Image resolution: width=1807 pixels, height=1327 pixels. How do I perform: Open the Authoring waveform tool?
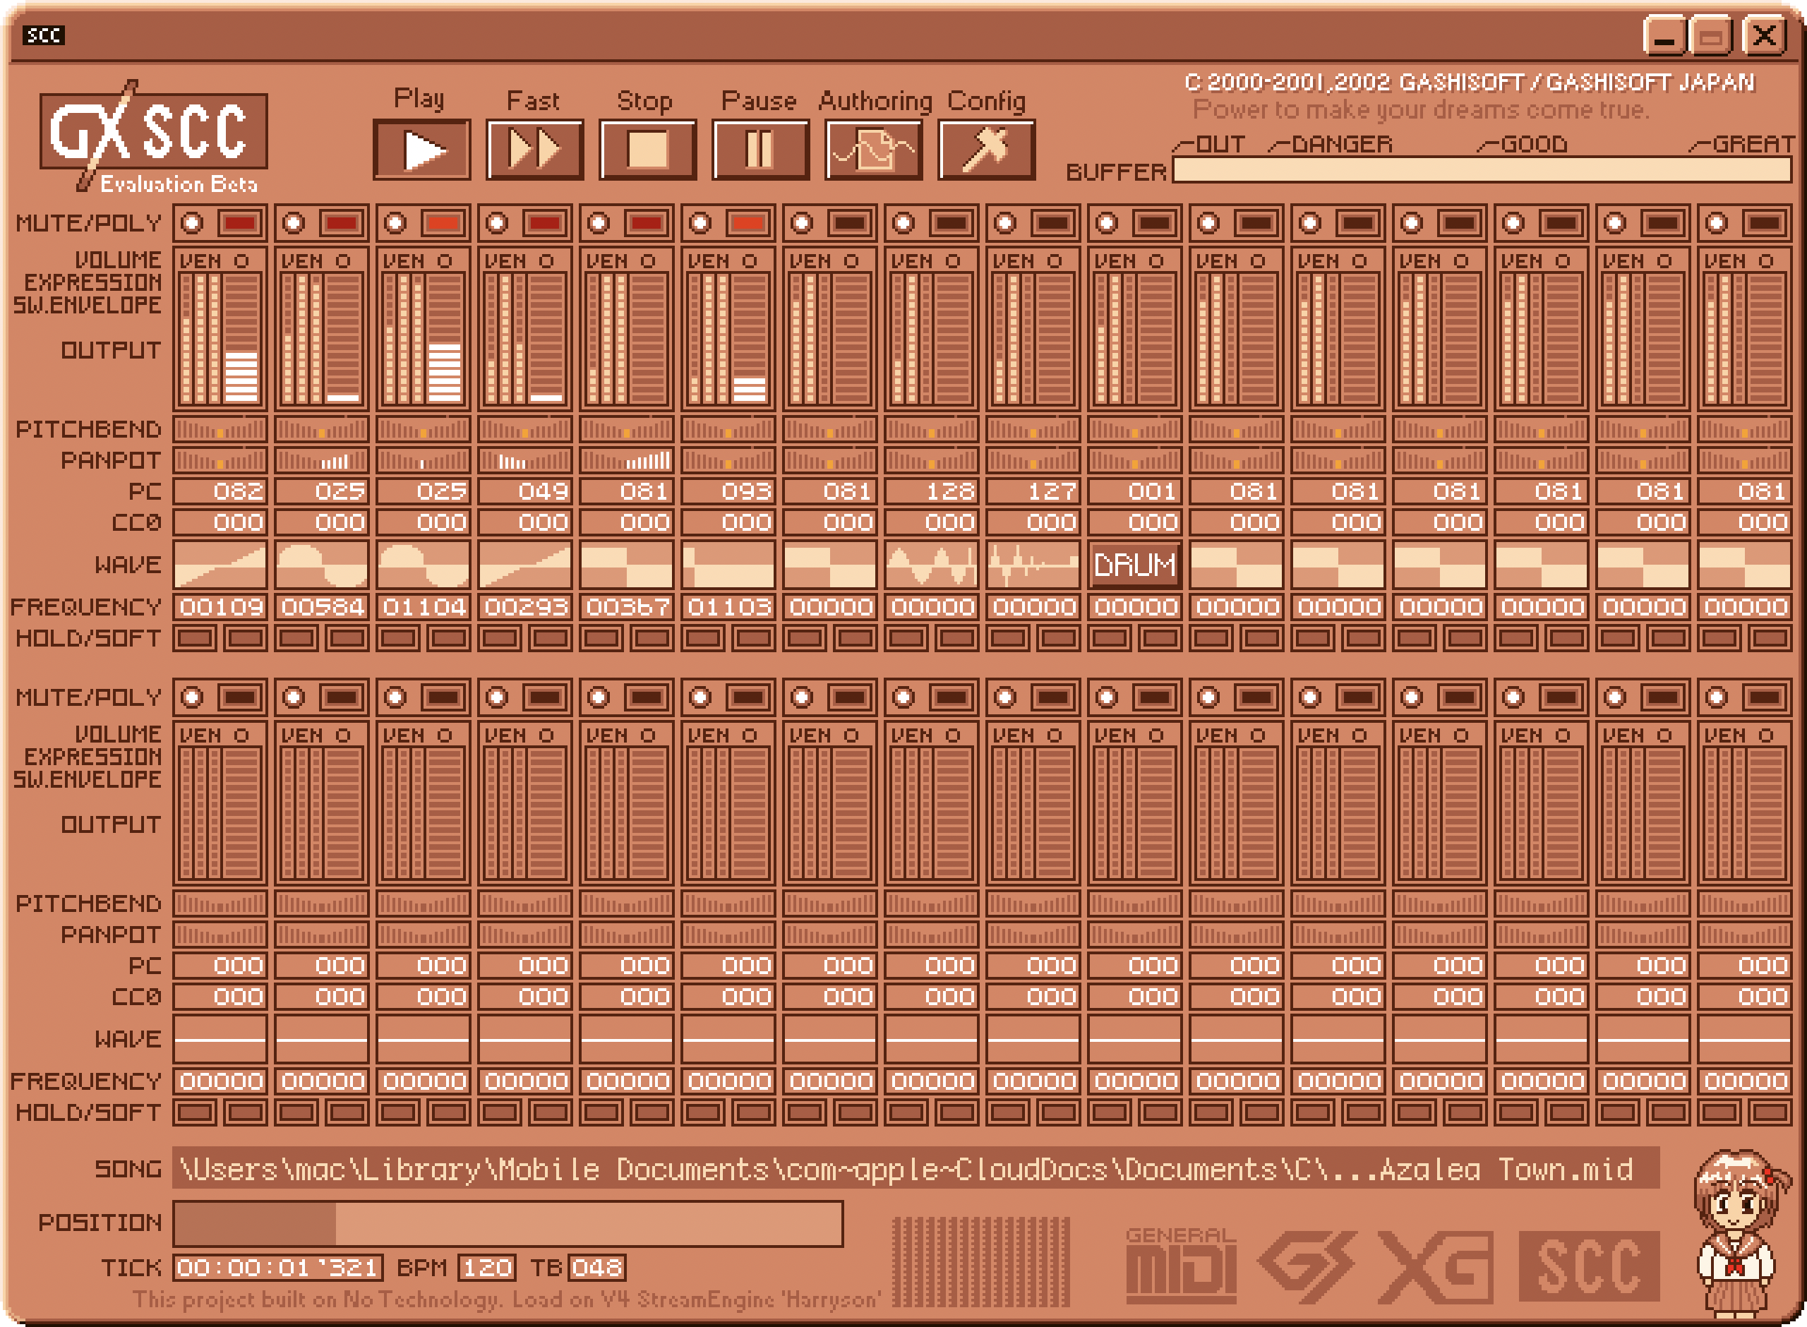coord(874,150)
